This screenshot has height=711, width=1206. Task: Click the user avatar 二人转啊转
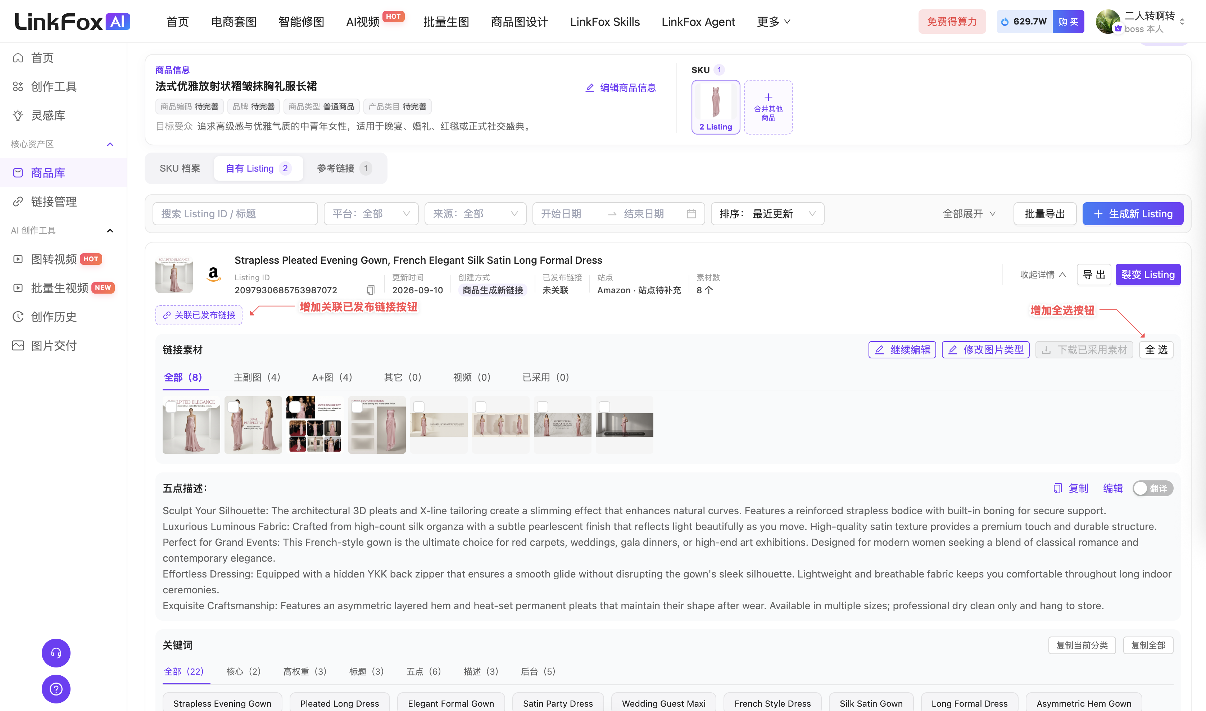1108,22
